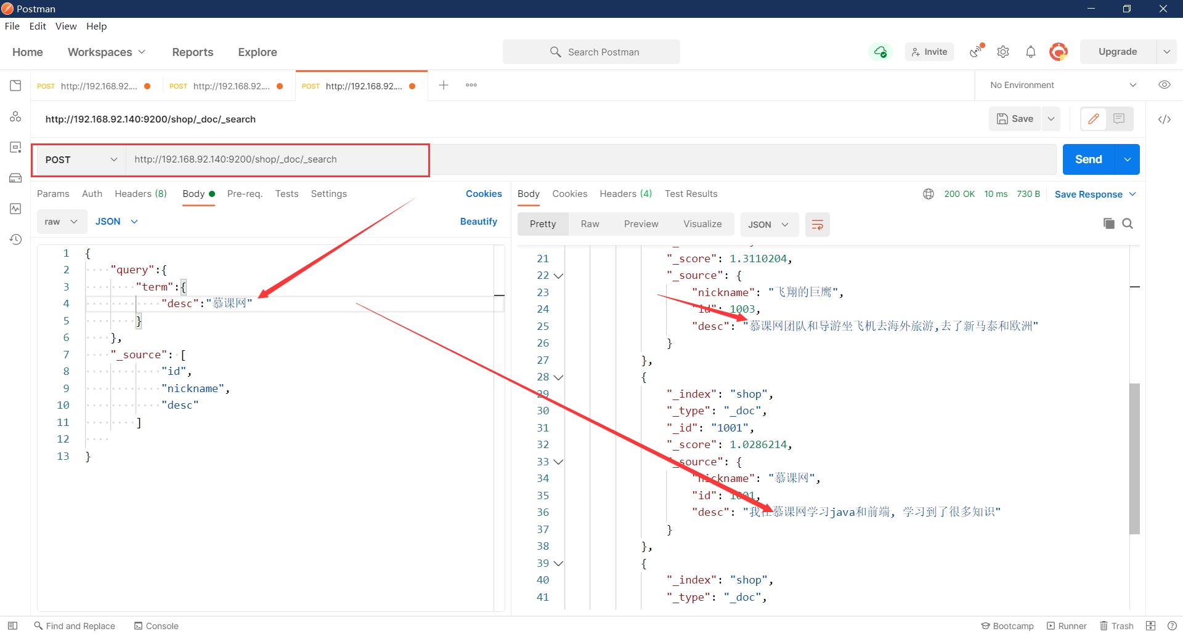Show the Raw response view
The height and width of the screenshot is (634, 1183).
pos(590,224)
